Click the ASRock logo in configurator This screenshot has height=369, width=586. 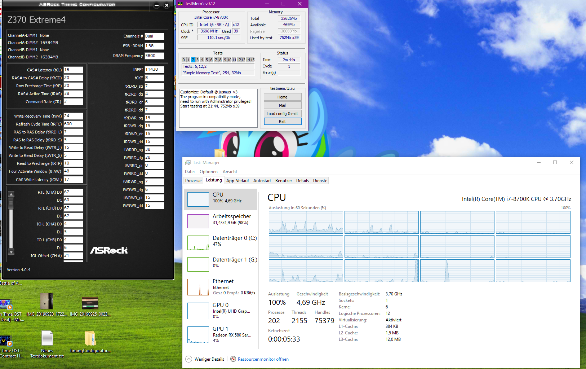(109, 250)
